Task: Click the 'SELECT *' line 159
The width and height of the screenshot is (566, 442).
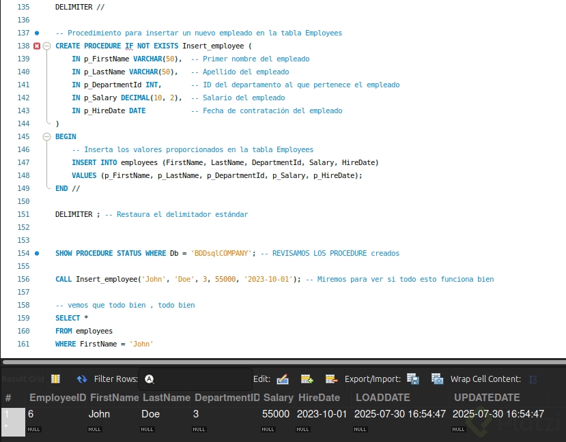Action: coord(72,318)
